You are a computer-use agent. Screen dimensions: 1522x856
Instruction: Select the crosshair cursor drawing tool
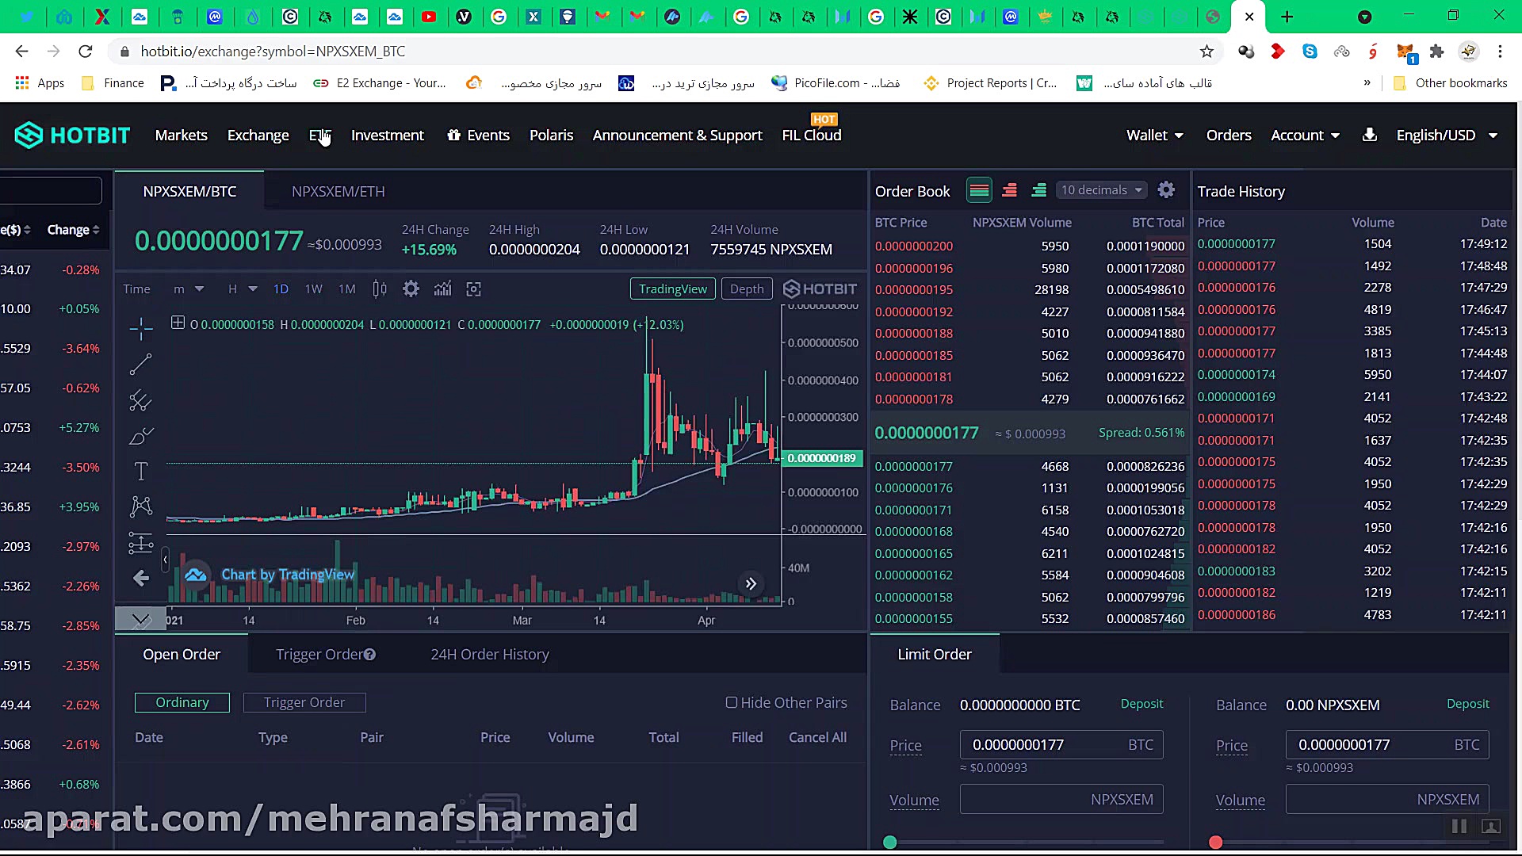point(141,327)
